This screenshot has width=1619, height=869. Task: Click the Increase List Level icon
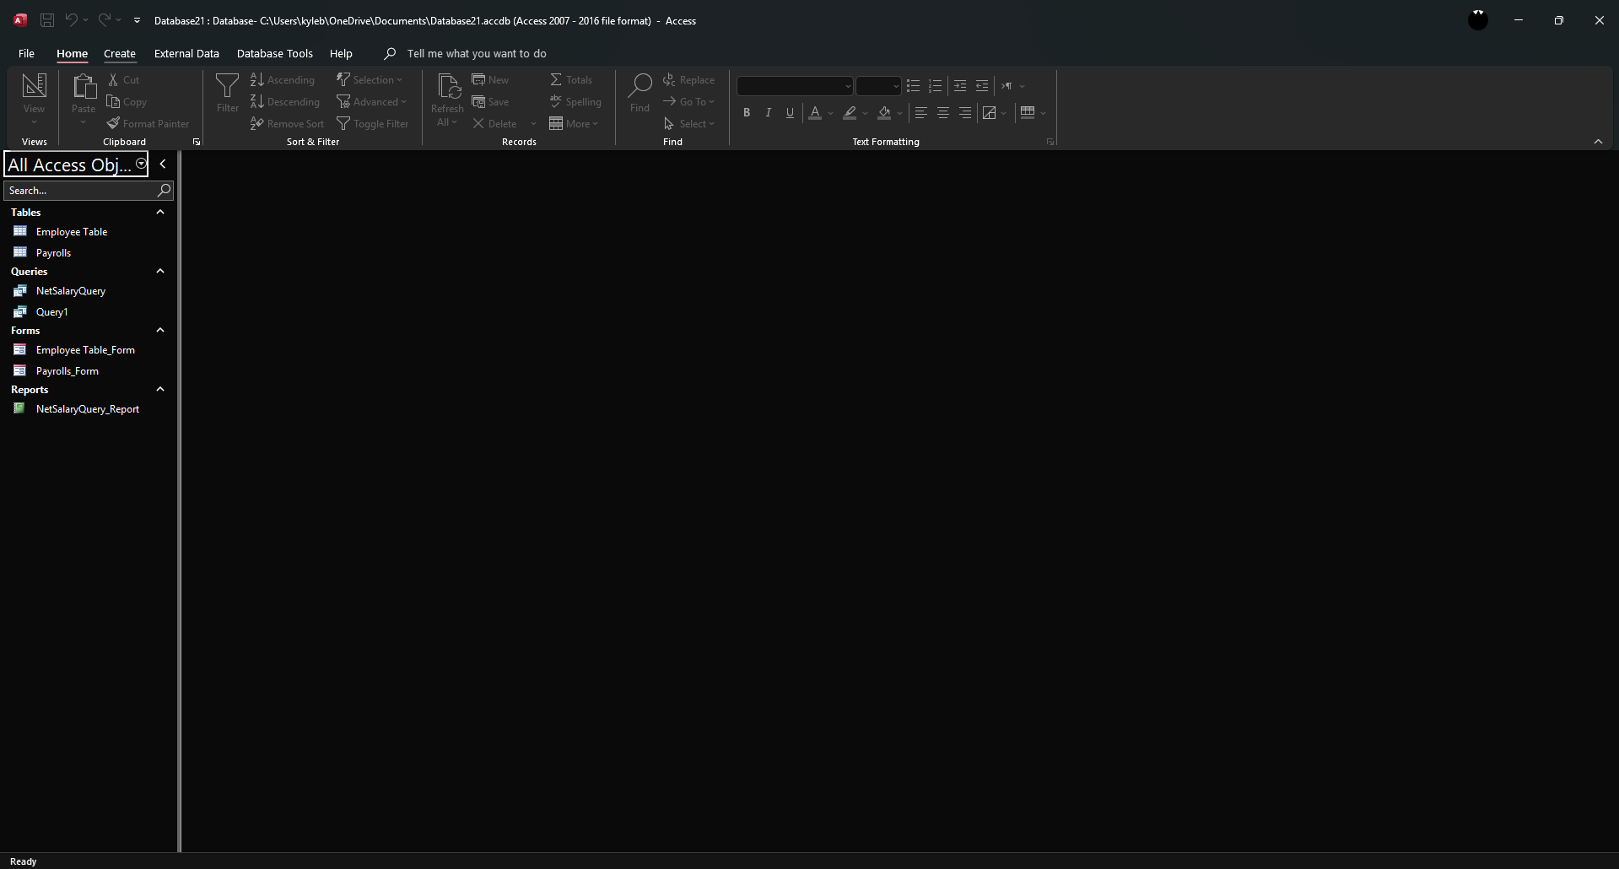coord(960,86)
